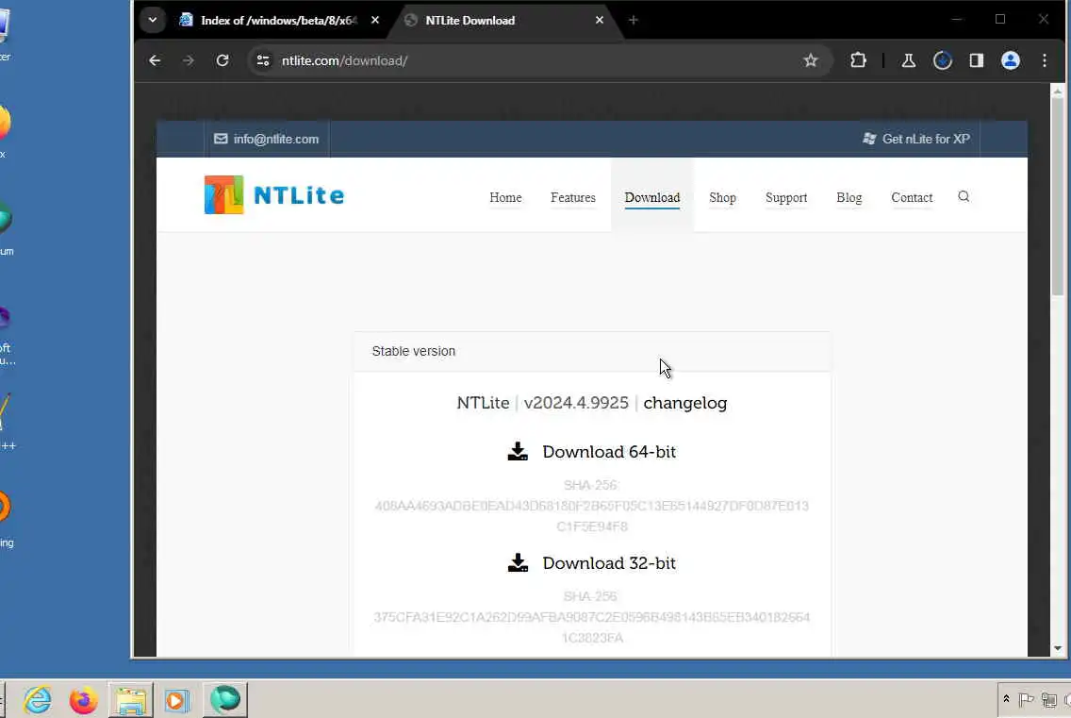Click the info@ntlite.com email link
1071x718 pixels.
click(276, 139)
